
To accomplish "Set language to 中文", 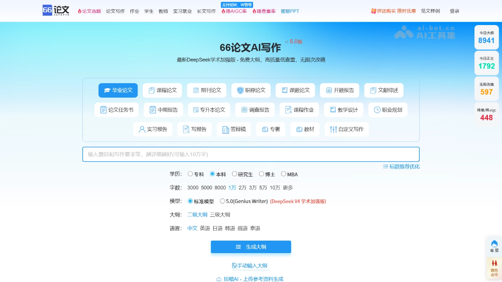I will [192, 229].
